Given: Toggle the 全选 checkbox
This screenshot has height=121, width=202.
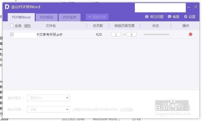Looking at the screenshot, I should coord(12,26).
